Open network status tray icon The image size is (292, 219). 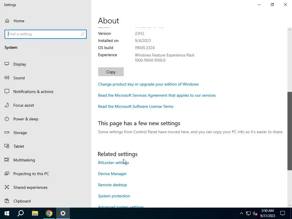(x=248, y=213)
